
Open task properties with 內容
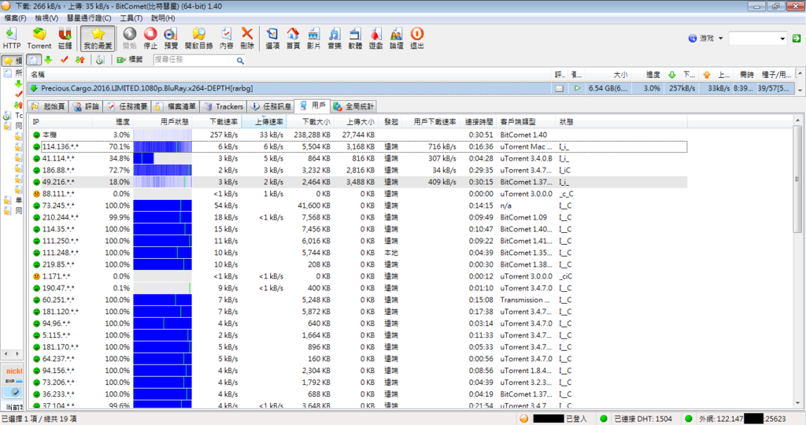click(226, 39)
